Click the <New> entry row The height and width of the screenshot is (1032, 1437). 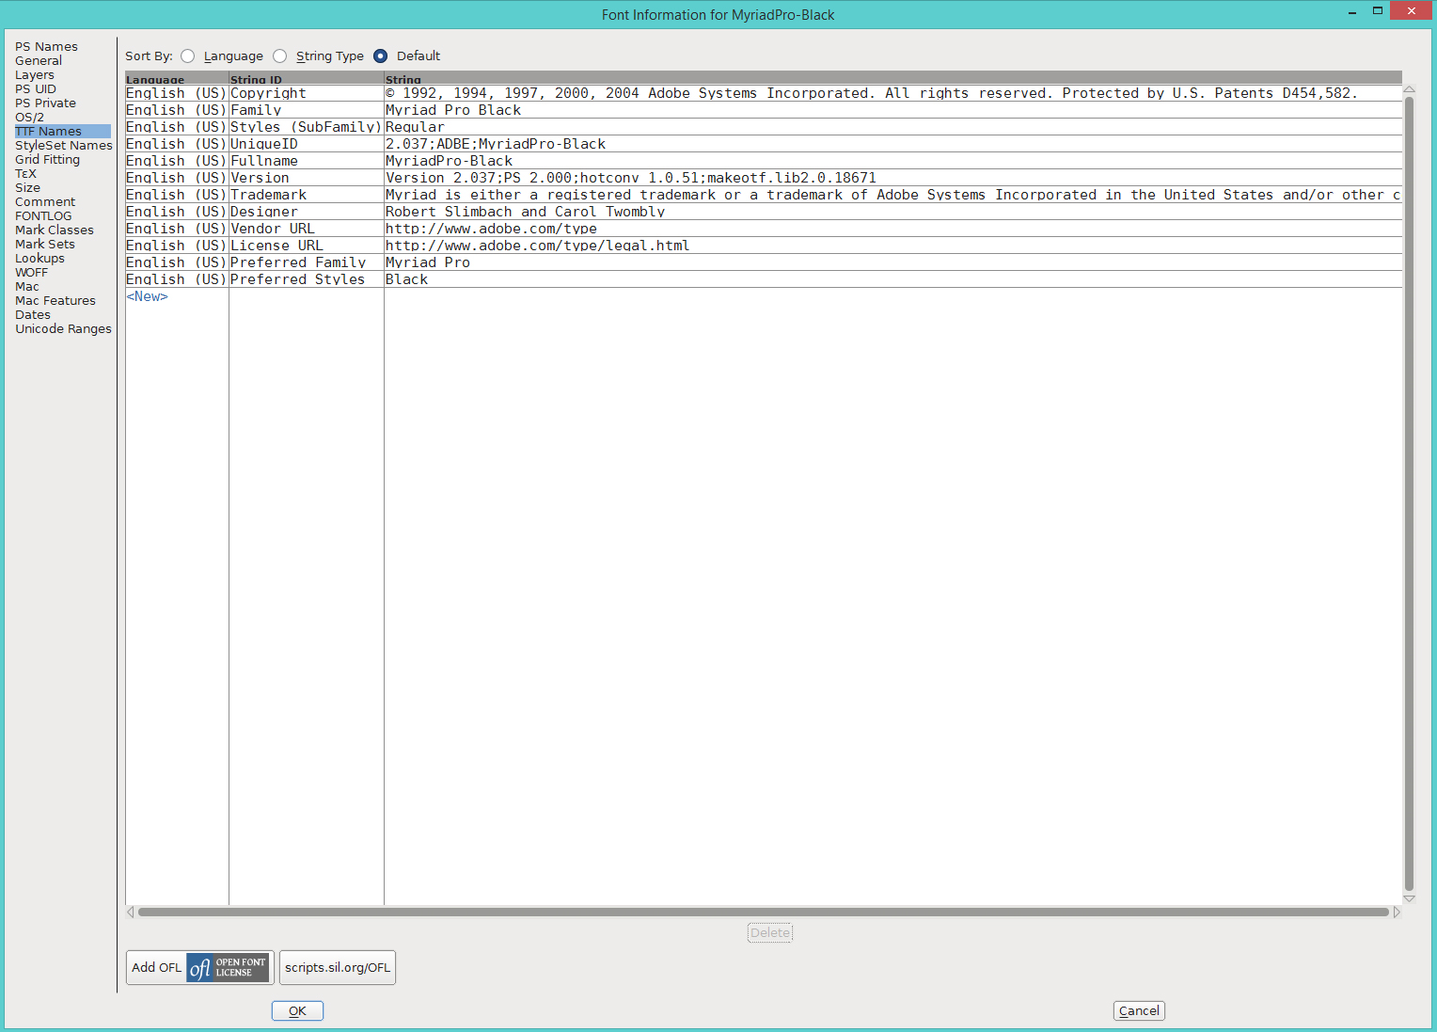[x=148, y=297]
